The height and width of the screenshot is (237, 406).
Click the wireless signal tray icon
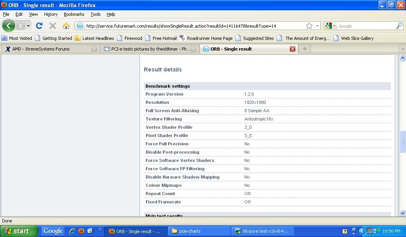(x=376, y=231)
